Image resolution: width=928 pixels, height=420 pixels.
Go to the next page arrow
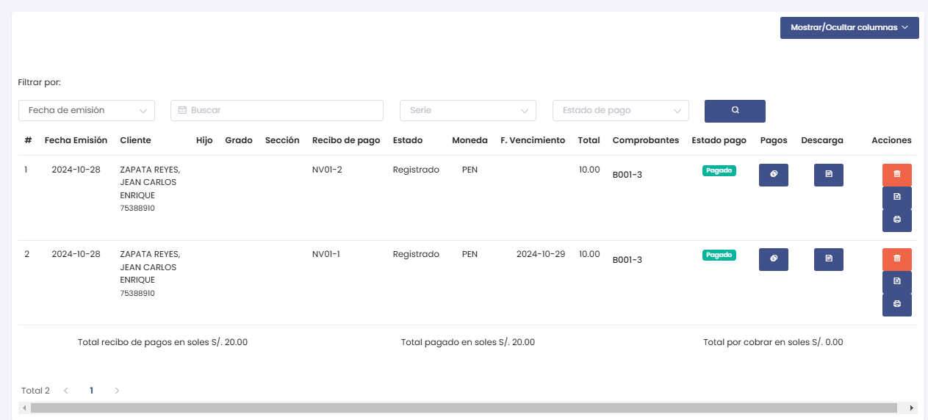tap(117, 391)
